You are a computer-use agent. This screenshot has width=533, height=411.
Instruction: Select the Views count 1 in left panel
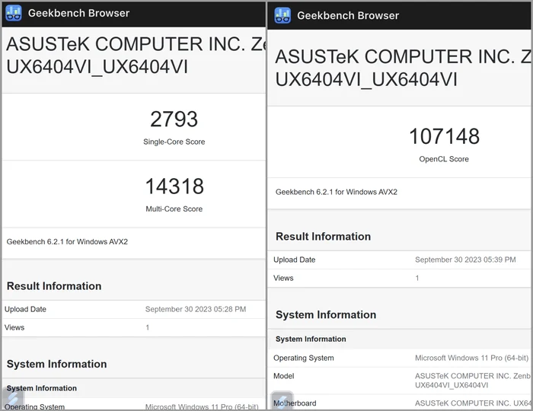coord(148,327)
